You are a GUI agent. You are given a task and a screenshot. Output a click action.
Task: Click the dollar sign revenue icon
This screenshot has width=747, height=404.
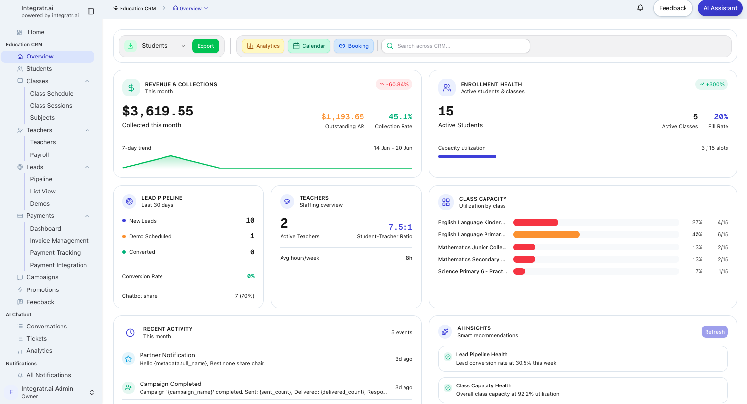click(131, 88)
